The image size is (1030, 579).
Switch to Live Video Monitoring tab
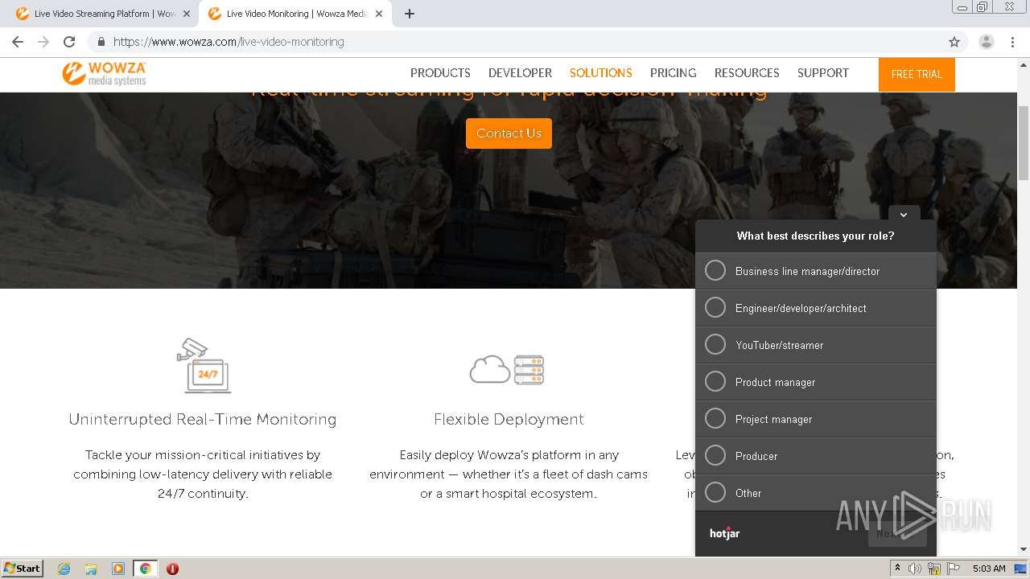pos(295,14)
